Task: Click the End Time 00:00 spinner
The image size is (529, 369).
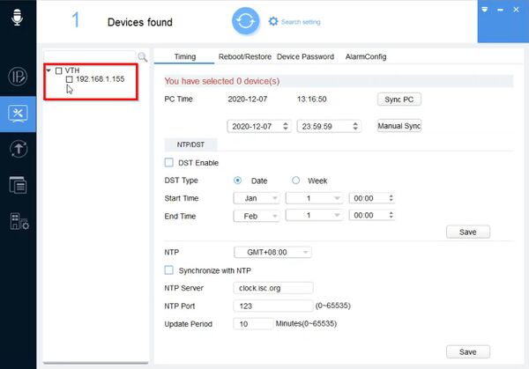Action: pyautogui.click(x=371, y=215)
